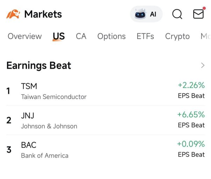The height and width of the screenshot is (179, 211).
Task: Tap the +6.65% change for JNJ
Action: [x=191, y=115]
